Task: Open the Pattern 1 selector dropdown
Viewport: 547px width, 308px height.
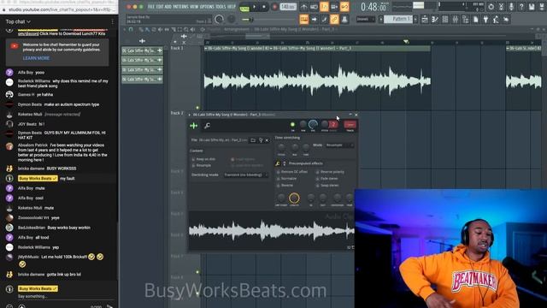Action: [x=399, y=19]
